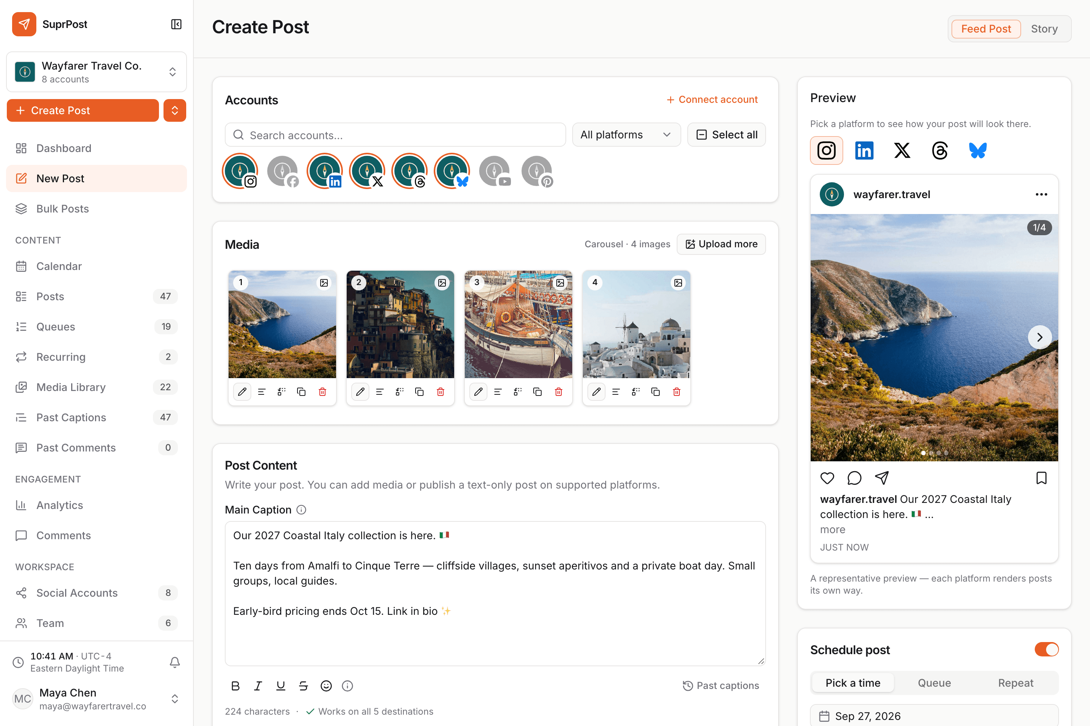Image resolution: width=1090 pixels, height=726 pixels.
Task: Open the Sep 27, 2026 date picker
Action: point(934,716)
